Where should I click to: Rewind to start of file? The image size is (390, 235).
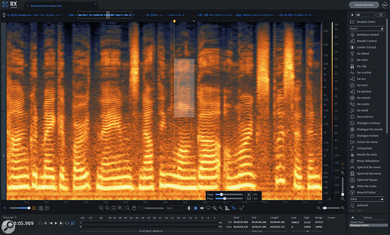point(51,223)
